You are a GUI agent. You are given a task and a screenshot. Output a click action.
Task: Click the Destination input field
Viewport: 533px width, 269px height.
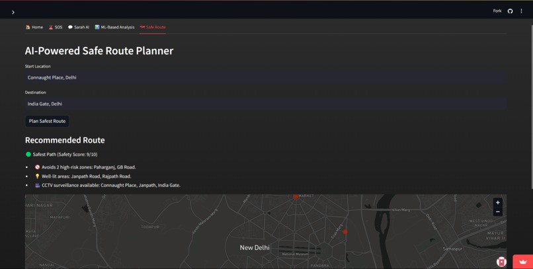coord(265,104)
